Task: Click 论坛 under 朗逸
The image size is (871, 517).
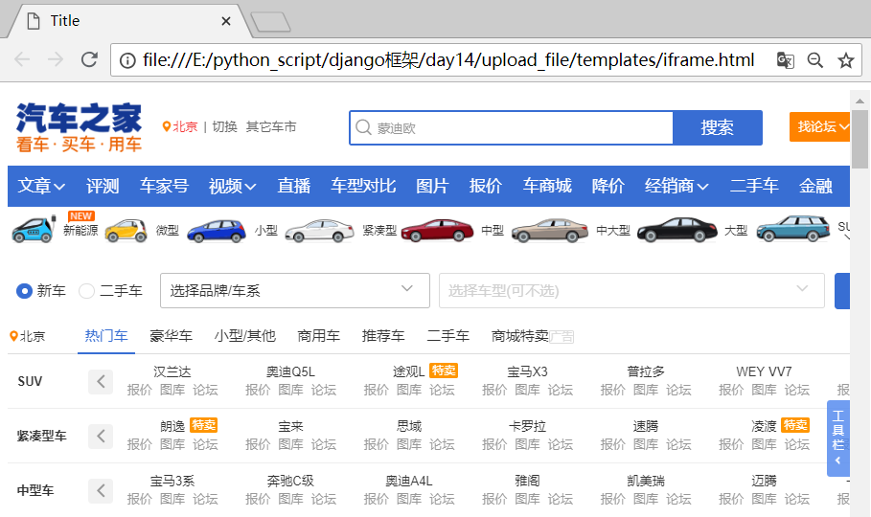Action: pyautogui.click(x=205, y=444)
